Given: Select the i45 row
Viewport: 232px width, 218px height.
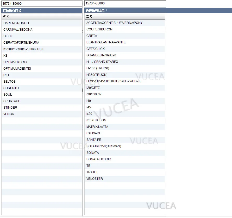Looking at the screenshot, I should [125, 107].
